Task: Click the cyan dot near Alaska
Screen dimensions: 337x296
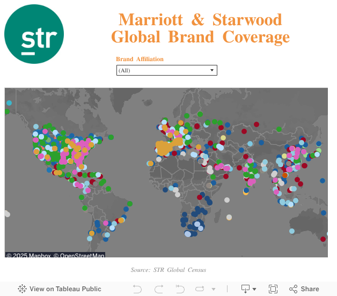Action: coord(9,103)
